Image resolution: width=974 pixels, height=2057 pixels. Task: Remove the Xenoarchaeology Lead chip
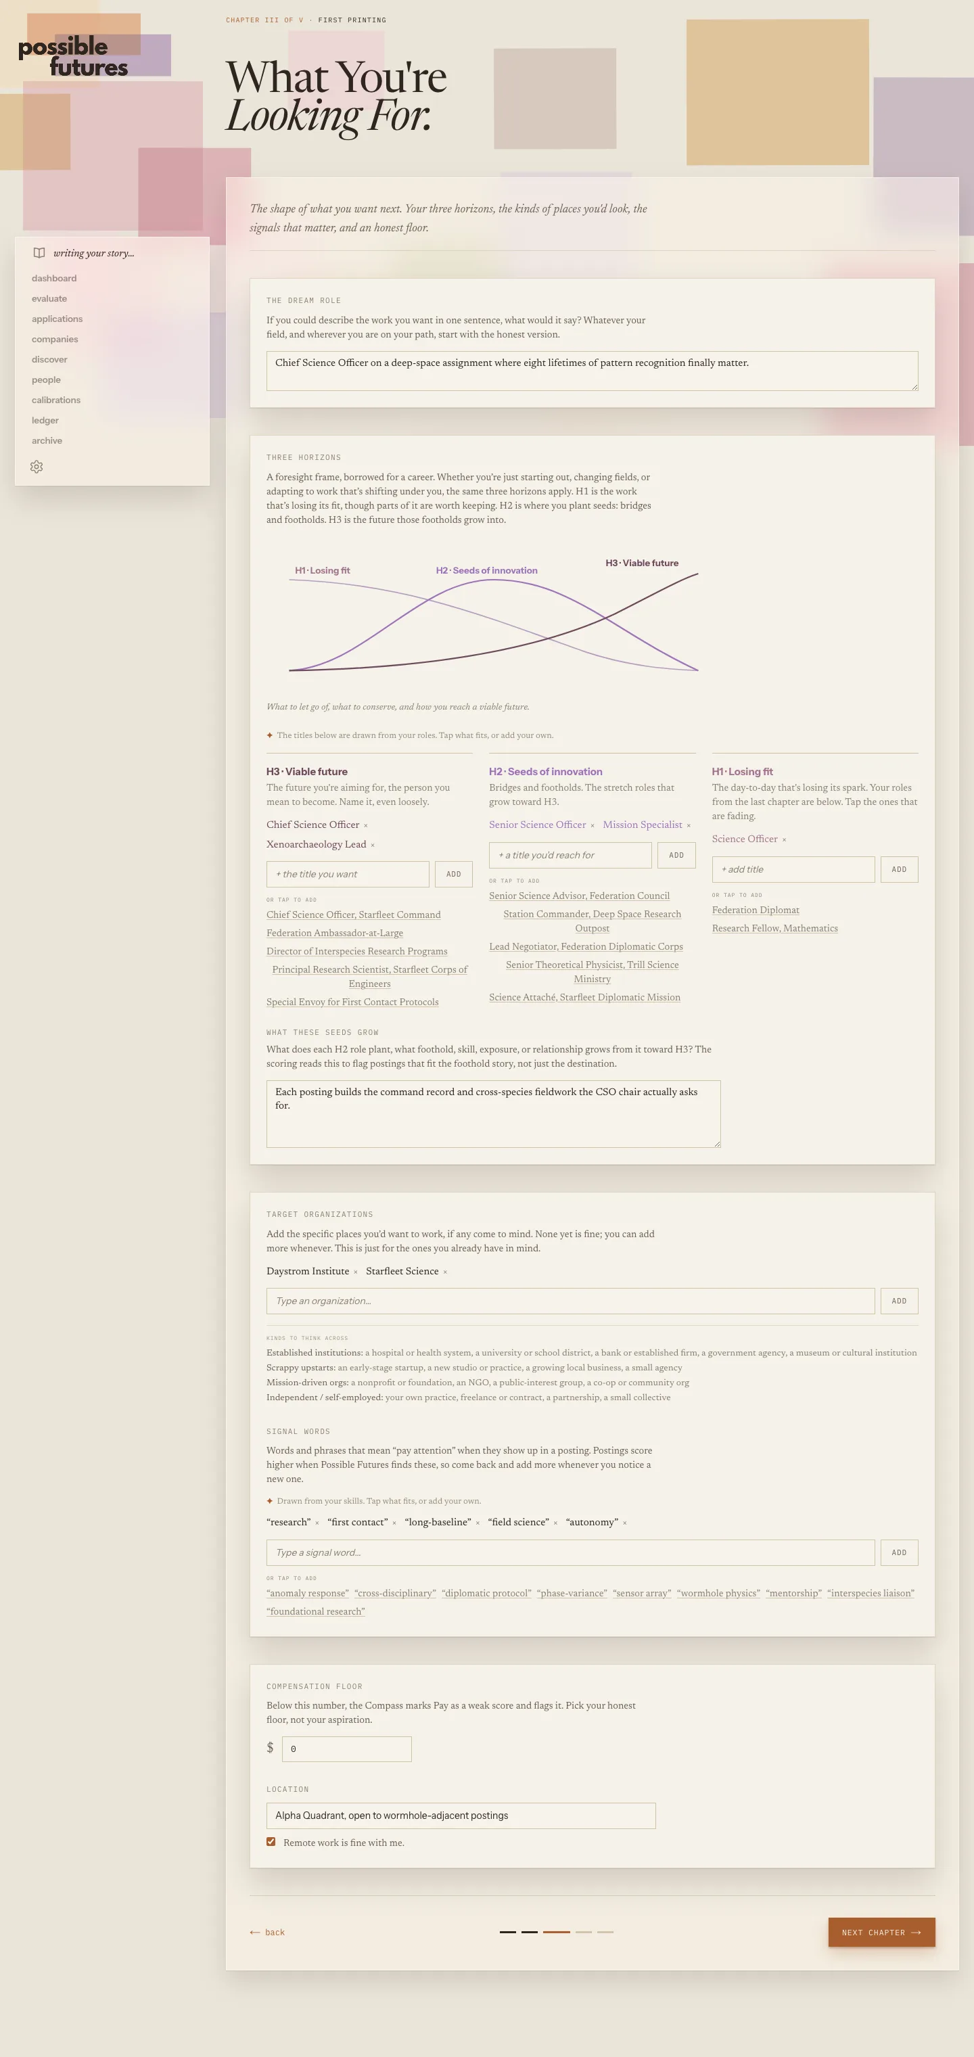click(372, 845)
